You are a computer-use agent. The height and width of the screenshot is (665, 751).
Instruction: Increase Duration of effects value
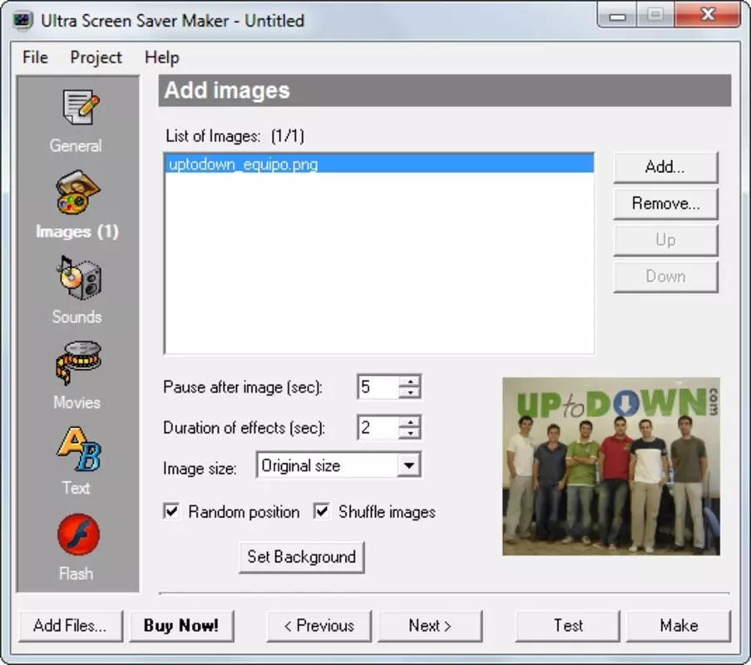point(410,421)
